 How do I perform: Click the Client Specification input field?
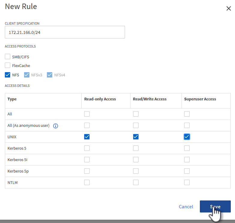[65, 32]
